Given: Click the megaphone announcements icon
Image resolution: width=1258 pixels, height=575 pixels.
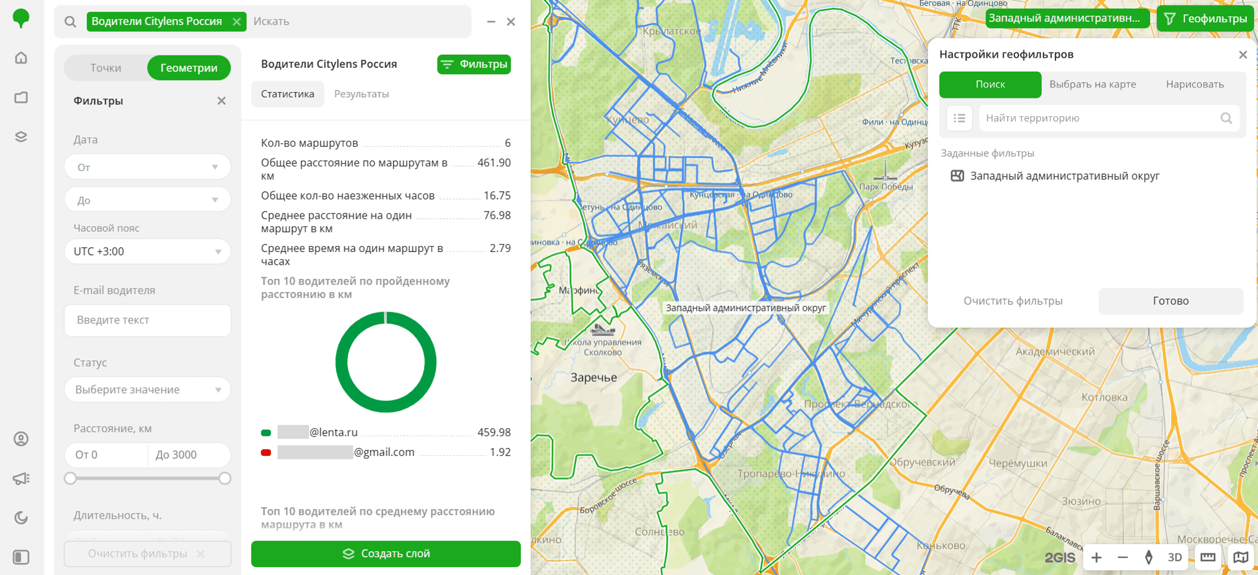Looking at the screenshot, I should point(21,478).
